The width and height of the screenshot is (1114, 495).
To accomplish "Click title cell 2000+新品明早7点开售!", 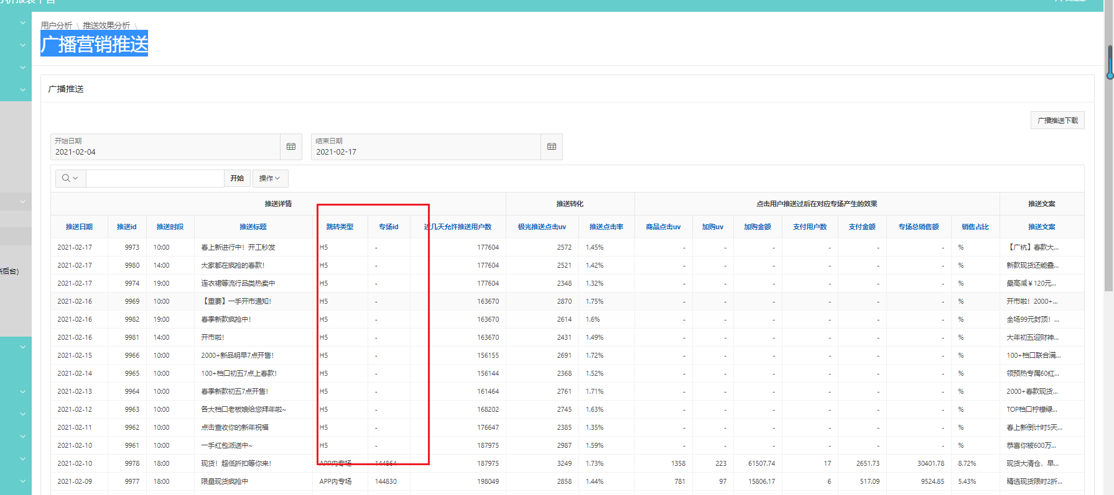I will pyautogui.click(x=238, y=355).
